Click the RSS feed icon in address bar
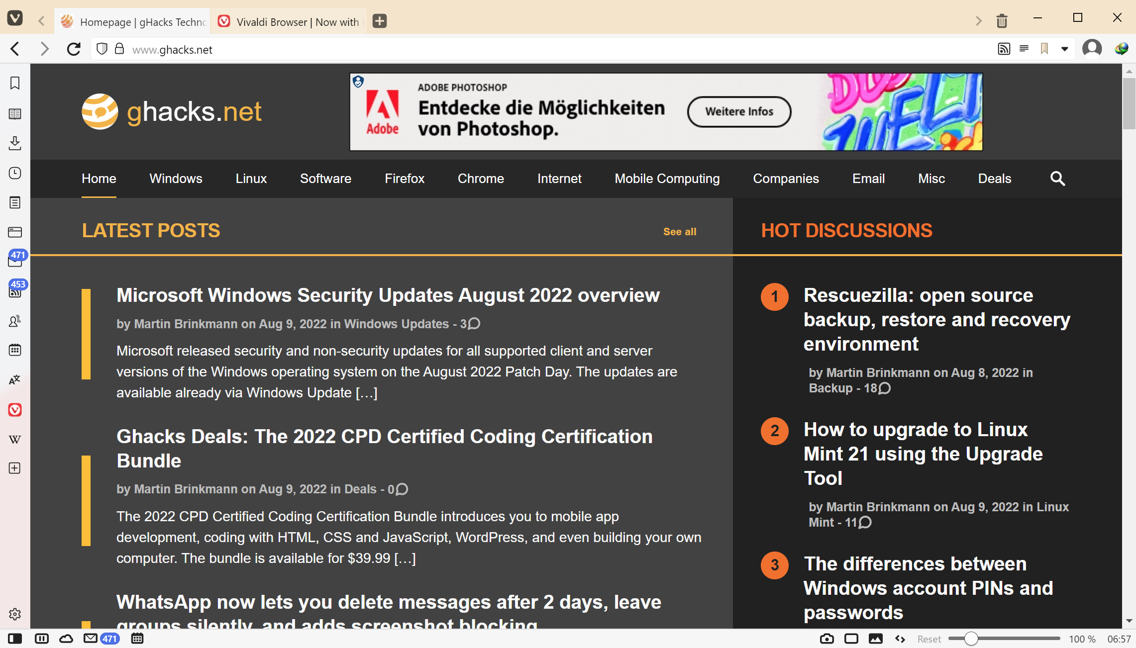This screenshot has width=1136, height=648. point(1004,49)
